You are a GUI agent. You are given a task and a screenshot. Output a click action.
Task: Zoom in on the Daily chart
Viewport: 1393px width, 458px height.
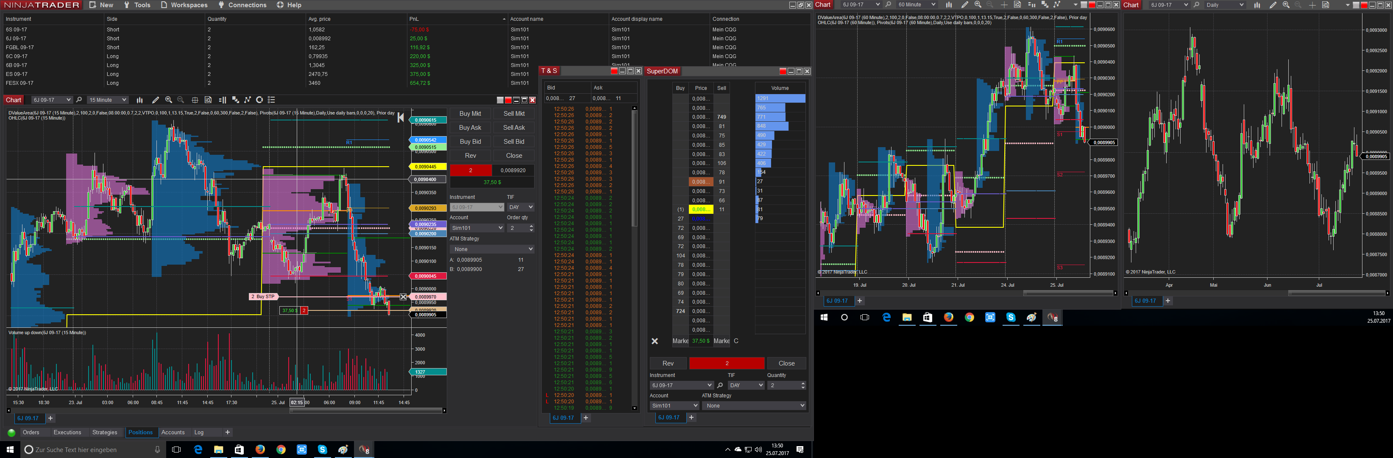(1286, 5)
